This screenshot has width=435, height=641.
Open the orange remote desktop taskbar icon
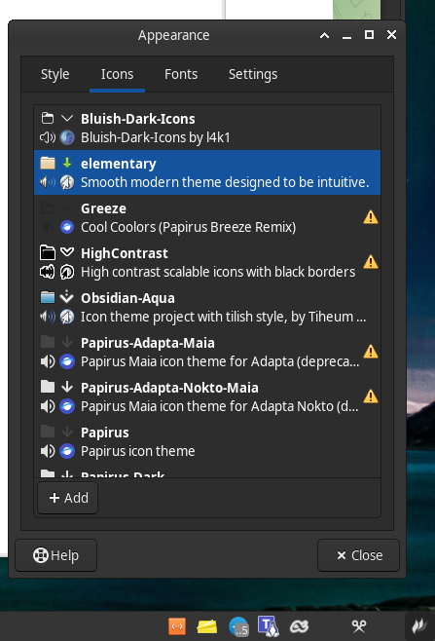coord(177,626)
